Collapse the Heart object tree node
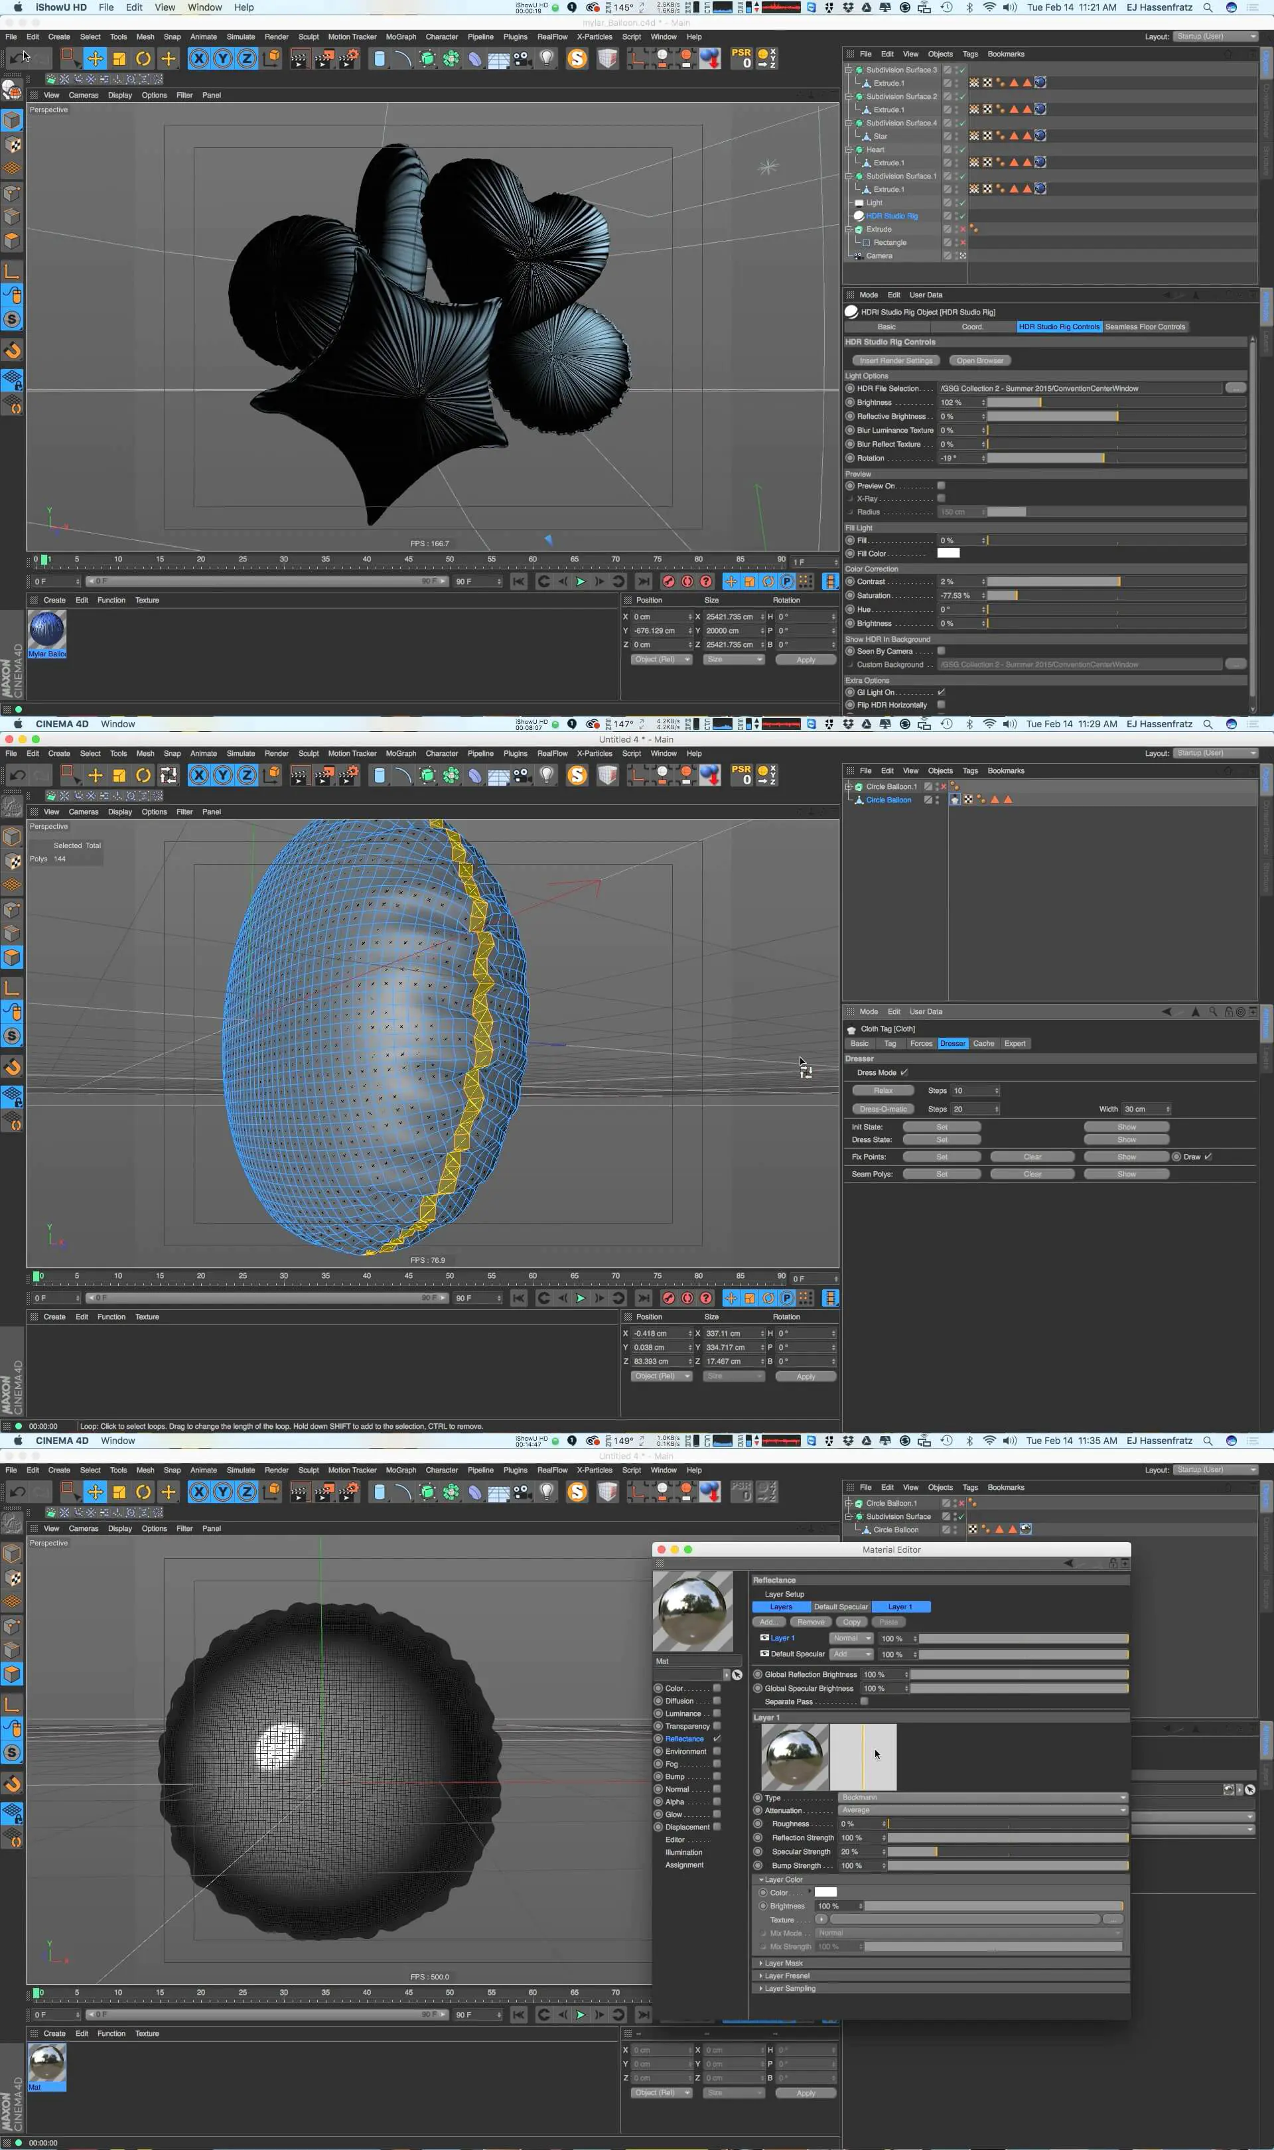The image size is (1274, 2150). [x=849, y=149]
